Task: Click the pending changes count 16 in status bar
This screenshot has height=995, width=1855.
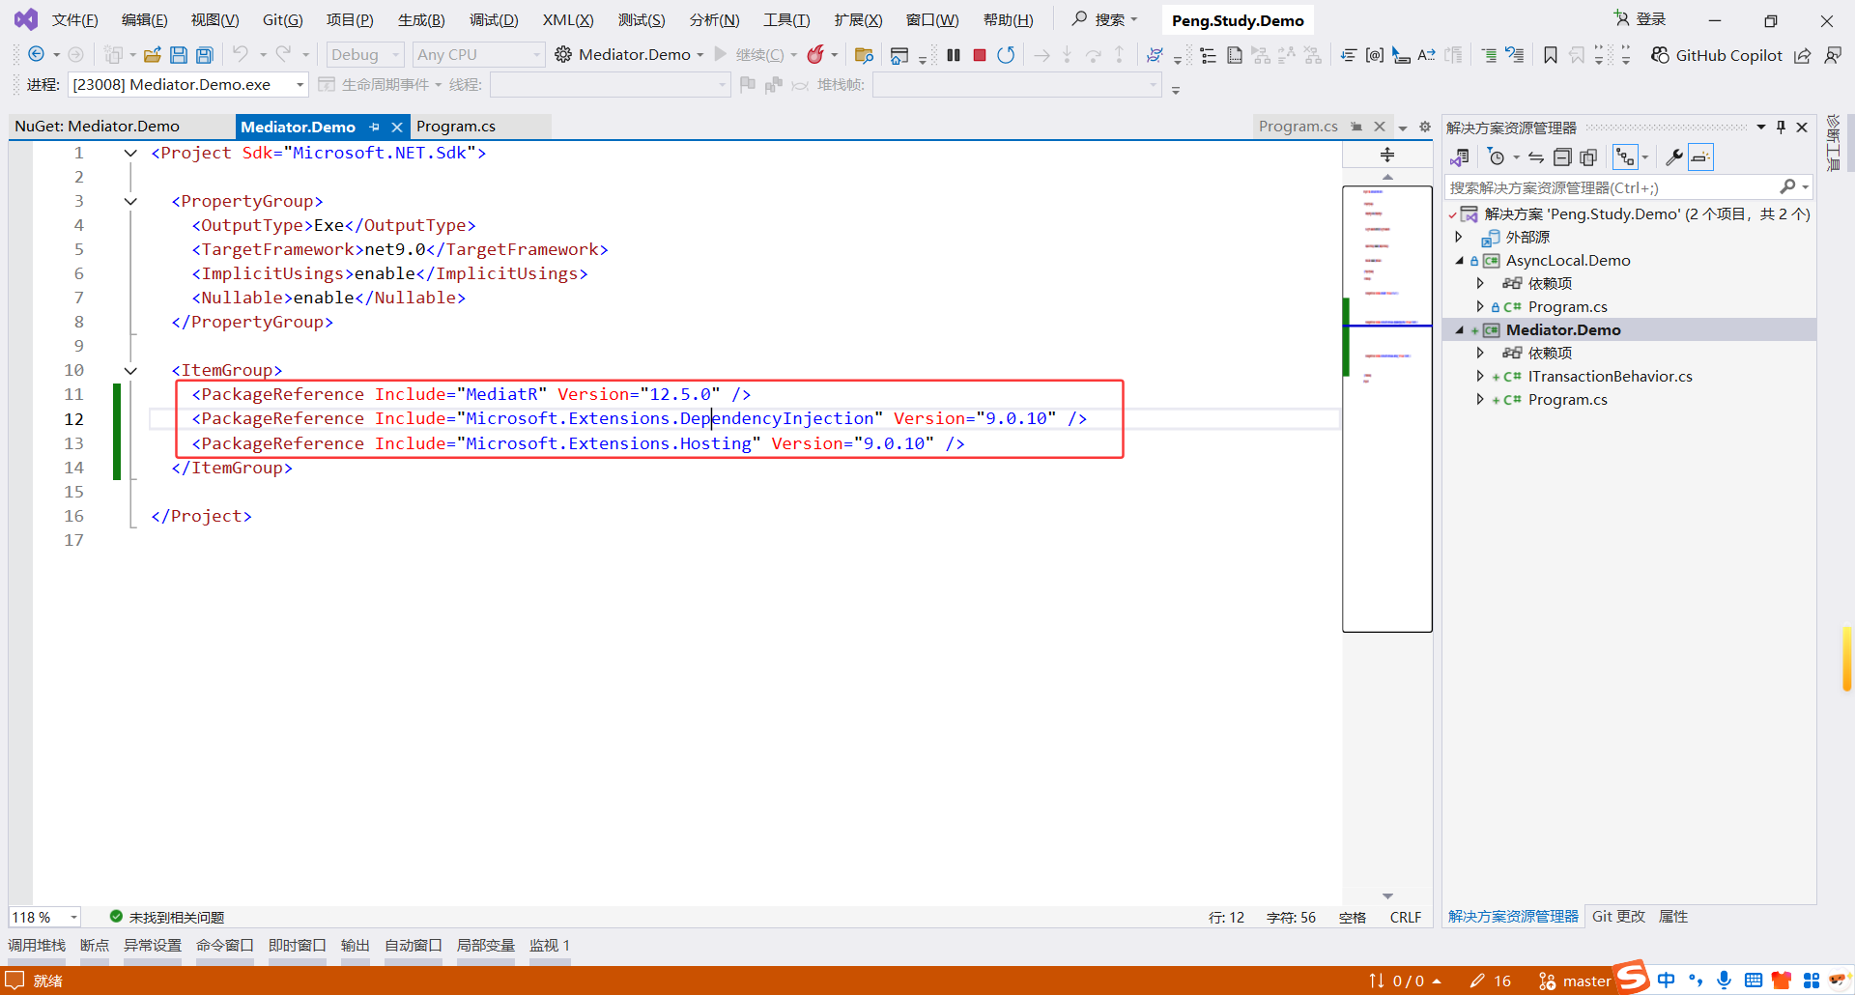Action: 1491,981
